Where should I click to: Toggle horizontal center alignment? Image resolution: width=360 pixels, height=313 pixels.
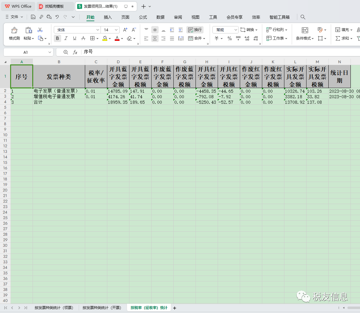[x=155, y=38]
